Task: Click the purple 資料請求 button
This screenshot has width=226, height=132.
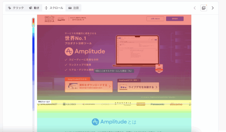Action: point(175,19)
